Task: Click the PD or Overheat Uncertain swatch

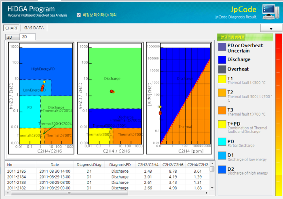Action: coord(222,47)
